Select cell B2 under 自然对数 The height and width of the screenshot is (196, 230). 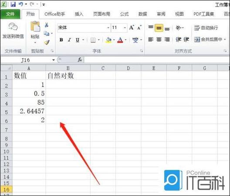click(x=68, y=84)
